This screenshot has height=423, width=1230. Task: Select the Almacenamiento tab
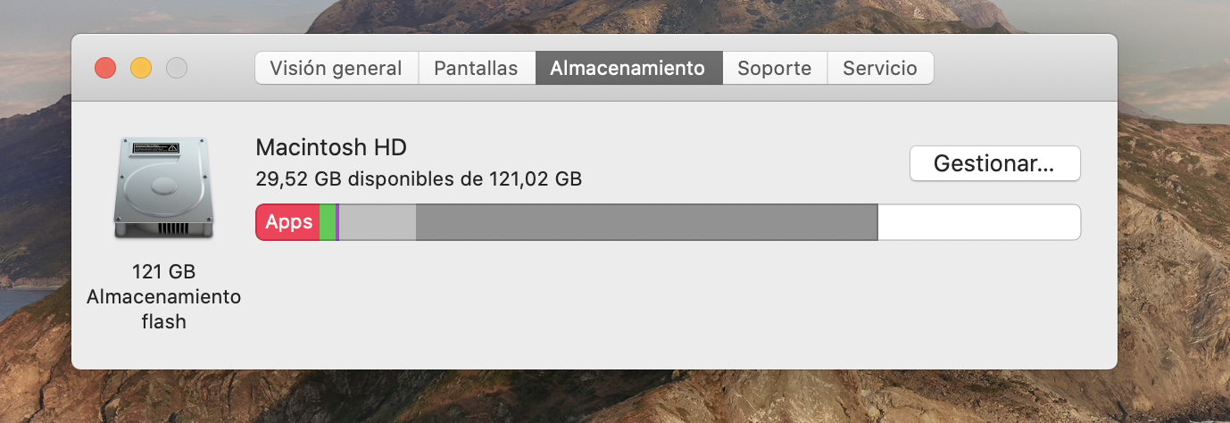click(627, 68)
